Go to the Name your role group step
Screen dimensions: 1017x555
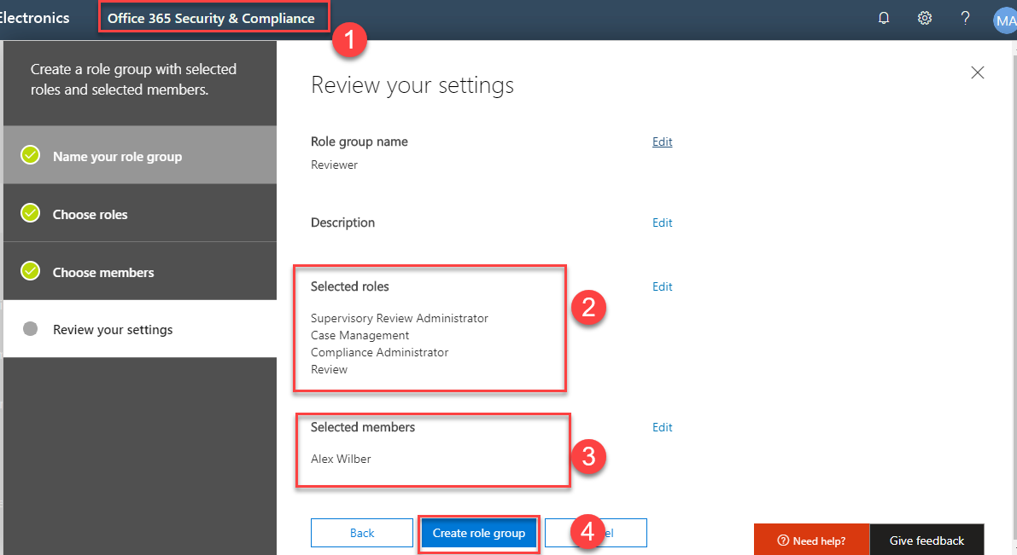(117, 157)
